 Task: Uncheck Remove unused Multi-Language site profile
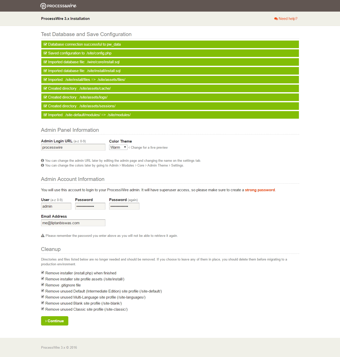coord(43,297)
